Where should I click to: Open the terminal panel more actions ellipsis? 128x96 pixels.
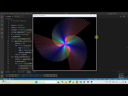pyautogui.click(x=122, y=72)
